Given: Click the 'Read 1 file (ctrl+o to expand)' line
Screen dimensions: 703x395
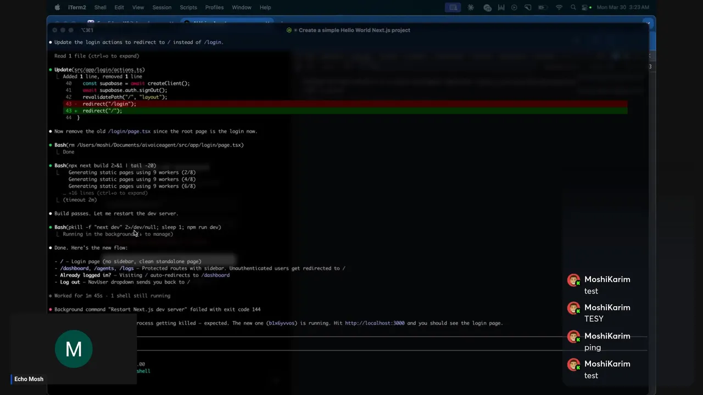Looking at the screenshot, I should click(97, 56).
